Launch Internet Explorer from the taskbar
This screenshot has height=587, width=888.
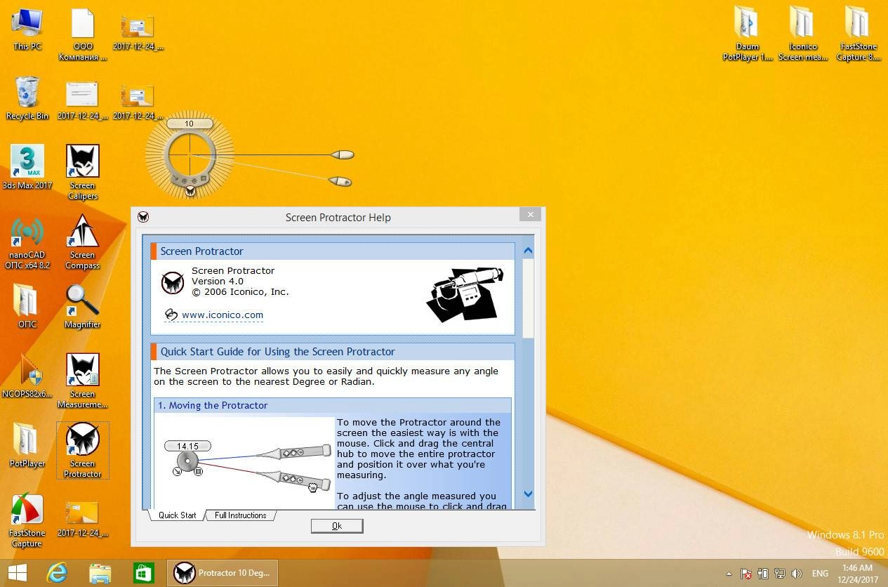(57, 573)
